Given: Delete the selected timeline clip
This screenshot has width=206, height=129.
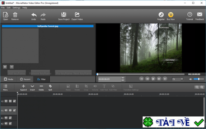Looking at the screenshot, I should (41, 87).
